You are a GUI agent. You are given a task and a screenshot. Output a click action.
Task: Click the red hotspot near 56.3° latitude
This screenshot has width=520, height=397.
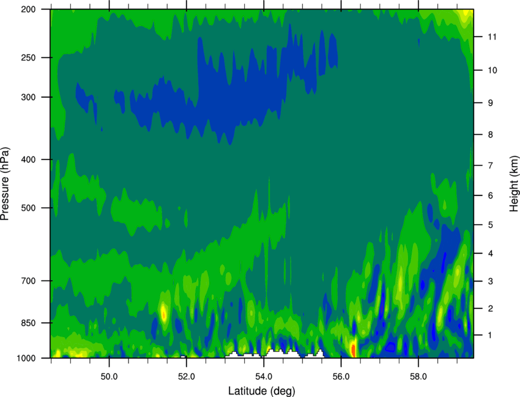[x=353, y=349]
